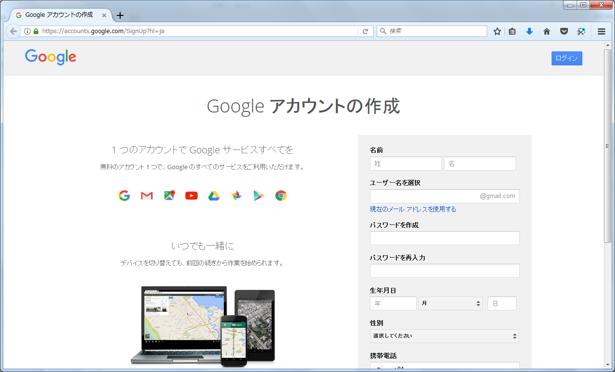The width and height of the screenshot is (615, 372).
Task: Click the Google Drive icon
Action: click(x=214, y=196)
